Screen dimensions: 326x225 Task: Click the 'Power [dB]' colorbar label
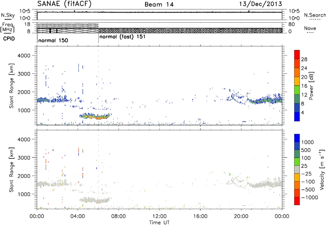click(311, 86)
